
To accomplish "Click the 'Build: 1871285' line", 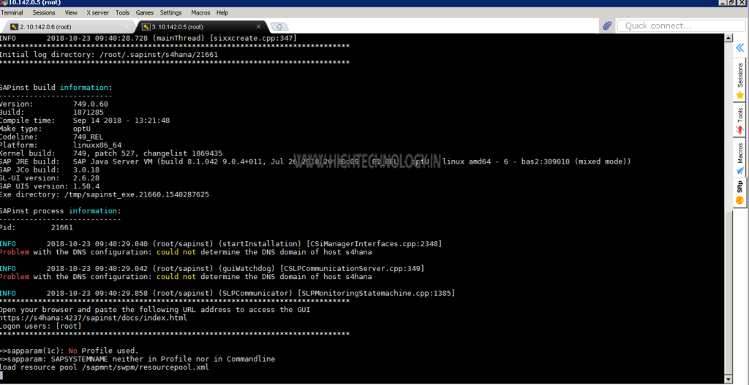I will 52,112.
